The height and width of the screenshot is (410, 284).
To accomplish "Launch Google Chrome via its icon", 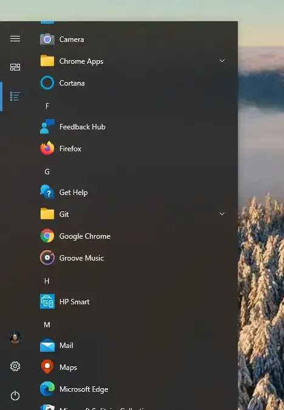I will pos(47,236).
